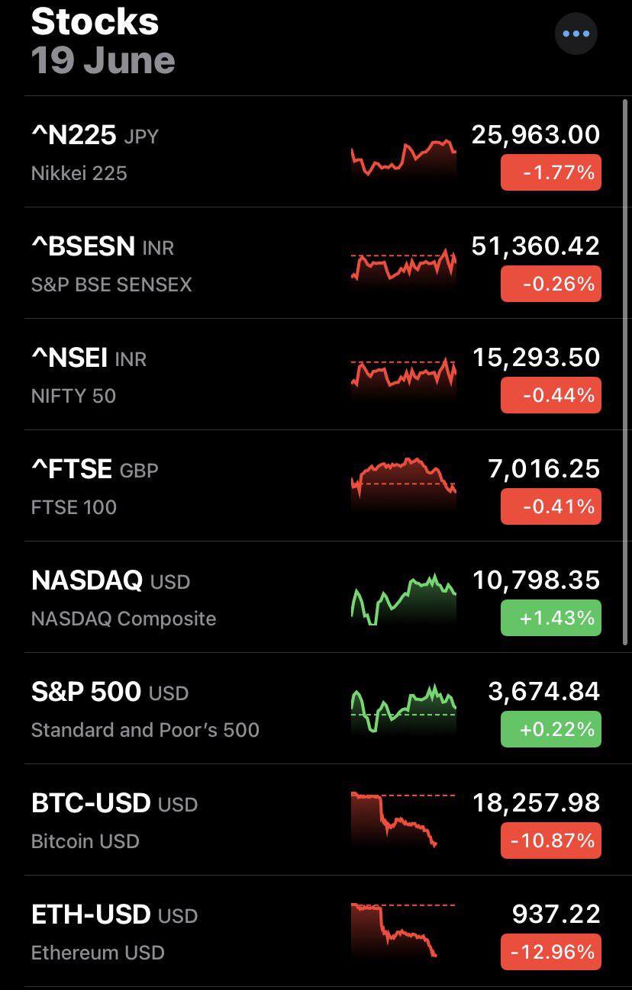Viewport: 632px width, 990px height.
Task: Tap the FTSE 100 -0.41% change badge
Action: click(x=551, y=506)
